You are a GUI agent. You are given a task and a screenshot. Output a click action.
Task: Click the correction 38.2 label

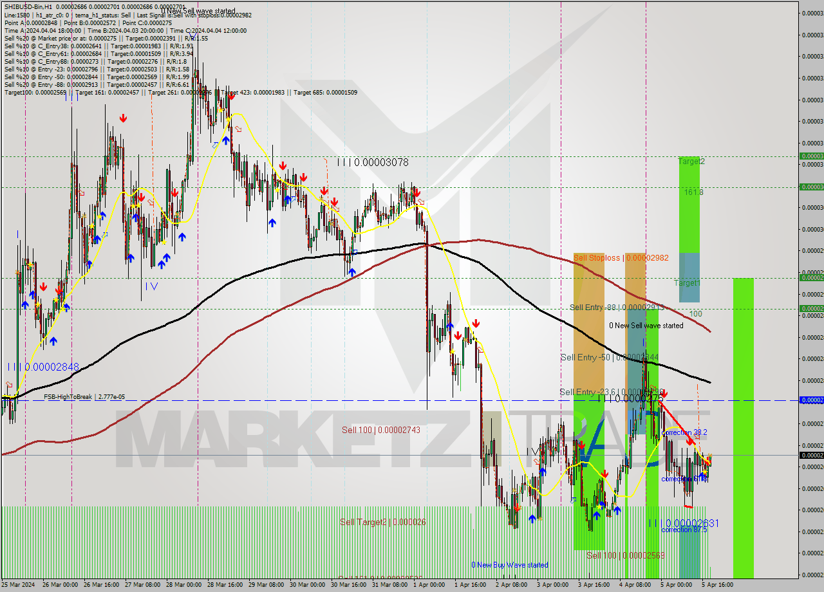(685, 433)
